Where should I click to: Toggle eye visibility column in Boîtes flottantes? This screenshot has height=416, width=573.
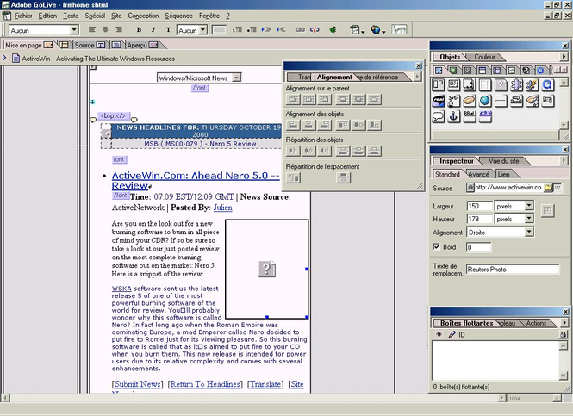coord(439,334)
